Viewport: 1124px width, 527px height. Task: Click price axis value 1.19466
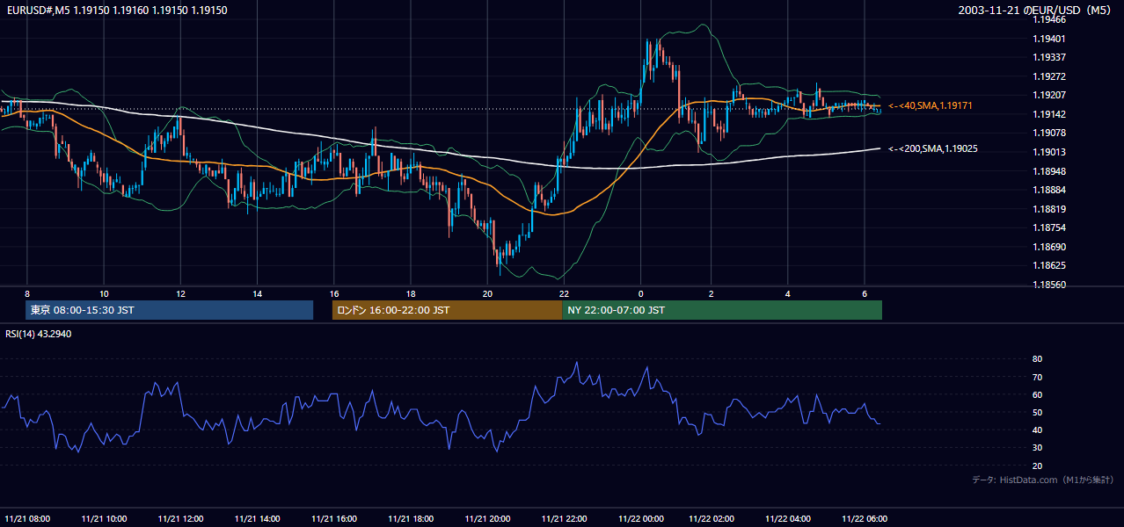1049,19
